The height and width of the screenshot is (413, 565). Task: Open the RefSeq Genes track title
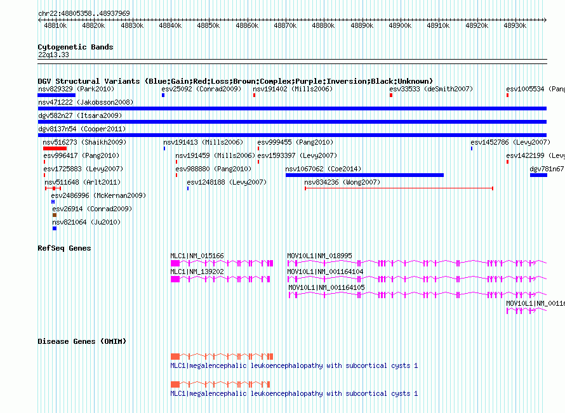click(64, 248)
